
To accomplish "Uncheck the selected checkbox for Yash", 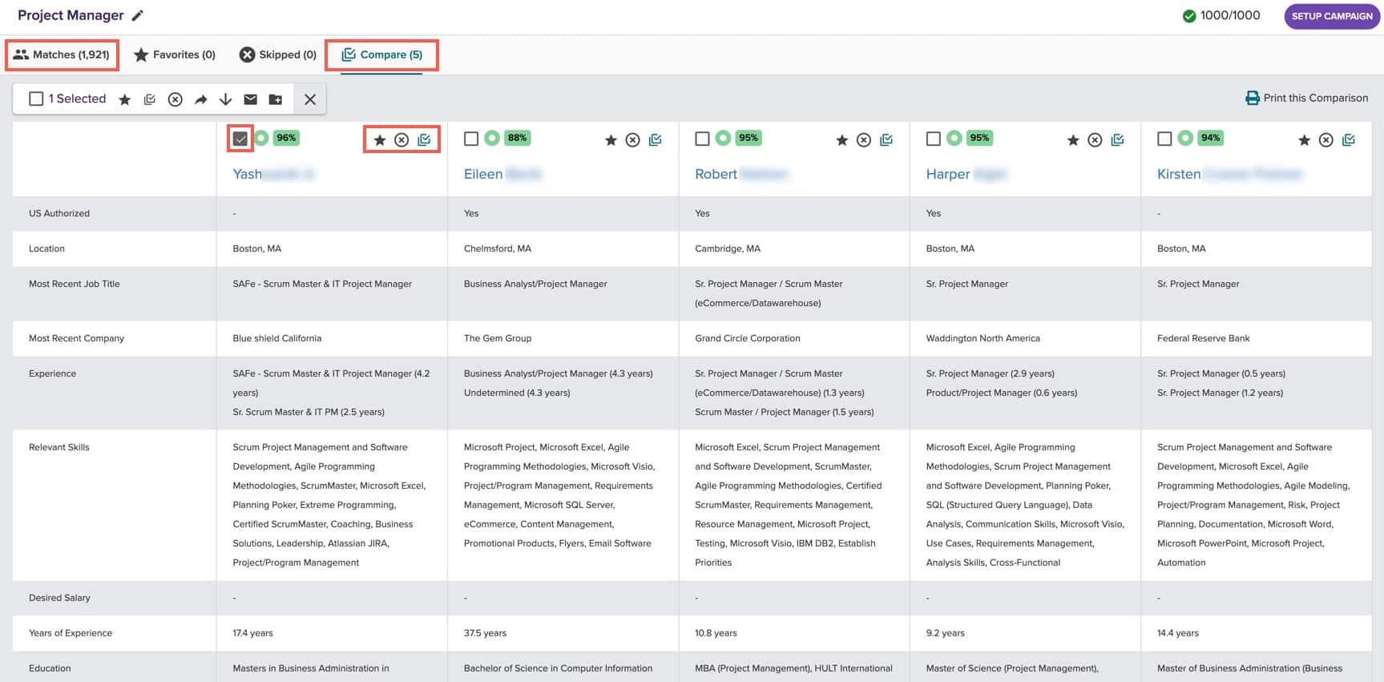I will (240, 139).
